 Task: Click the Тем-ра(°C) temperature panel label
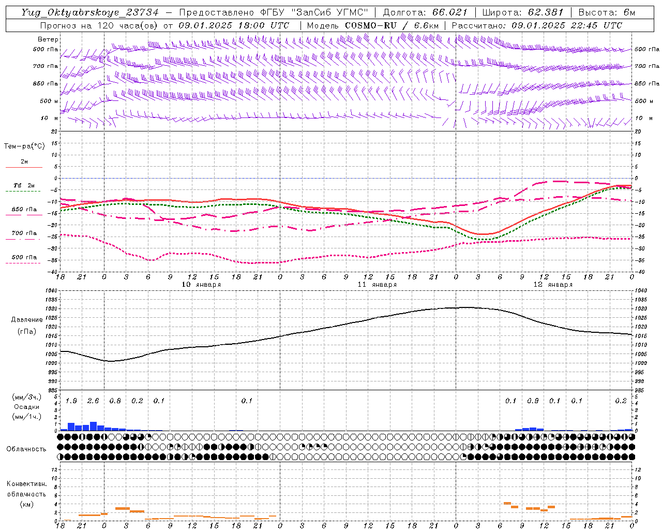[24, 146]
